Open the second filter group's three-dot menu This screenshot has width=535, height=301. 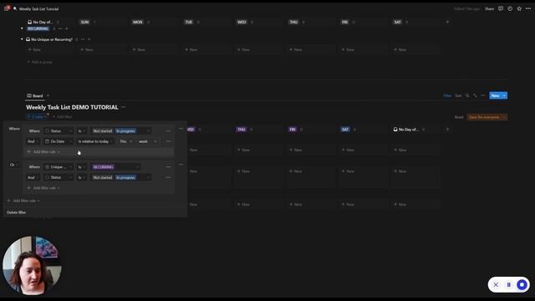[181, 165]
